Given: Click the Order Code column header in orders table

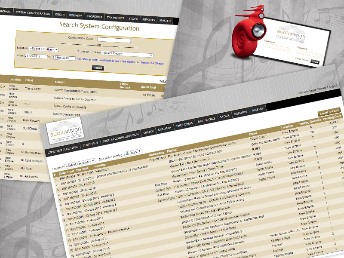Looking at the screenshot, I should [x=66, y=173].
